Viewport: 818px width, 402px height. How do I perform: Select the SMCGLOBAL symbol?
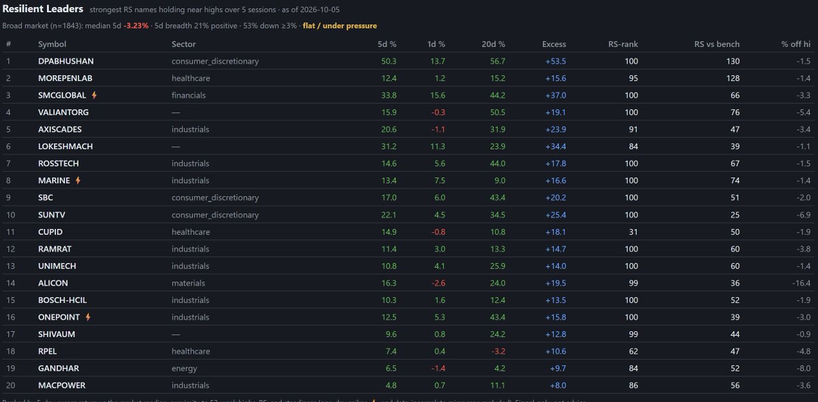click(x=63, y=95)
